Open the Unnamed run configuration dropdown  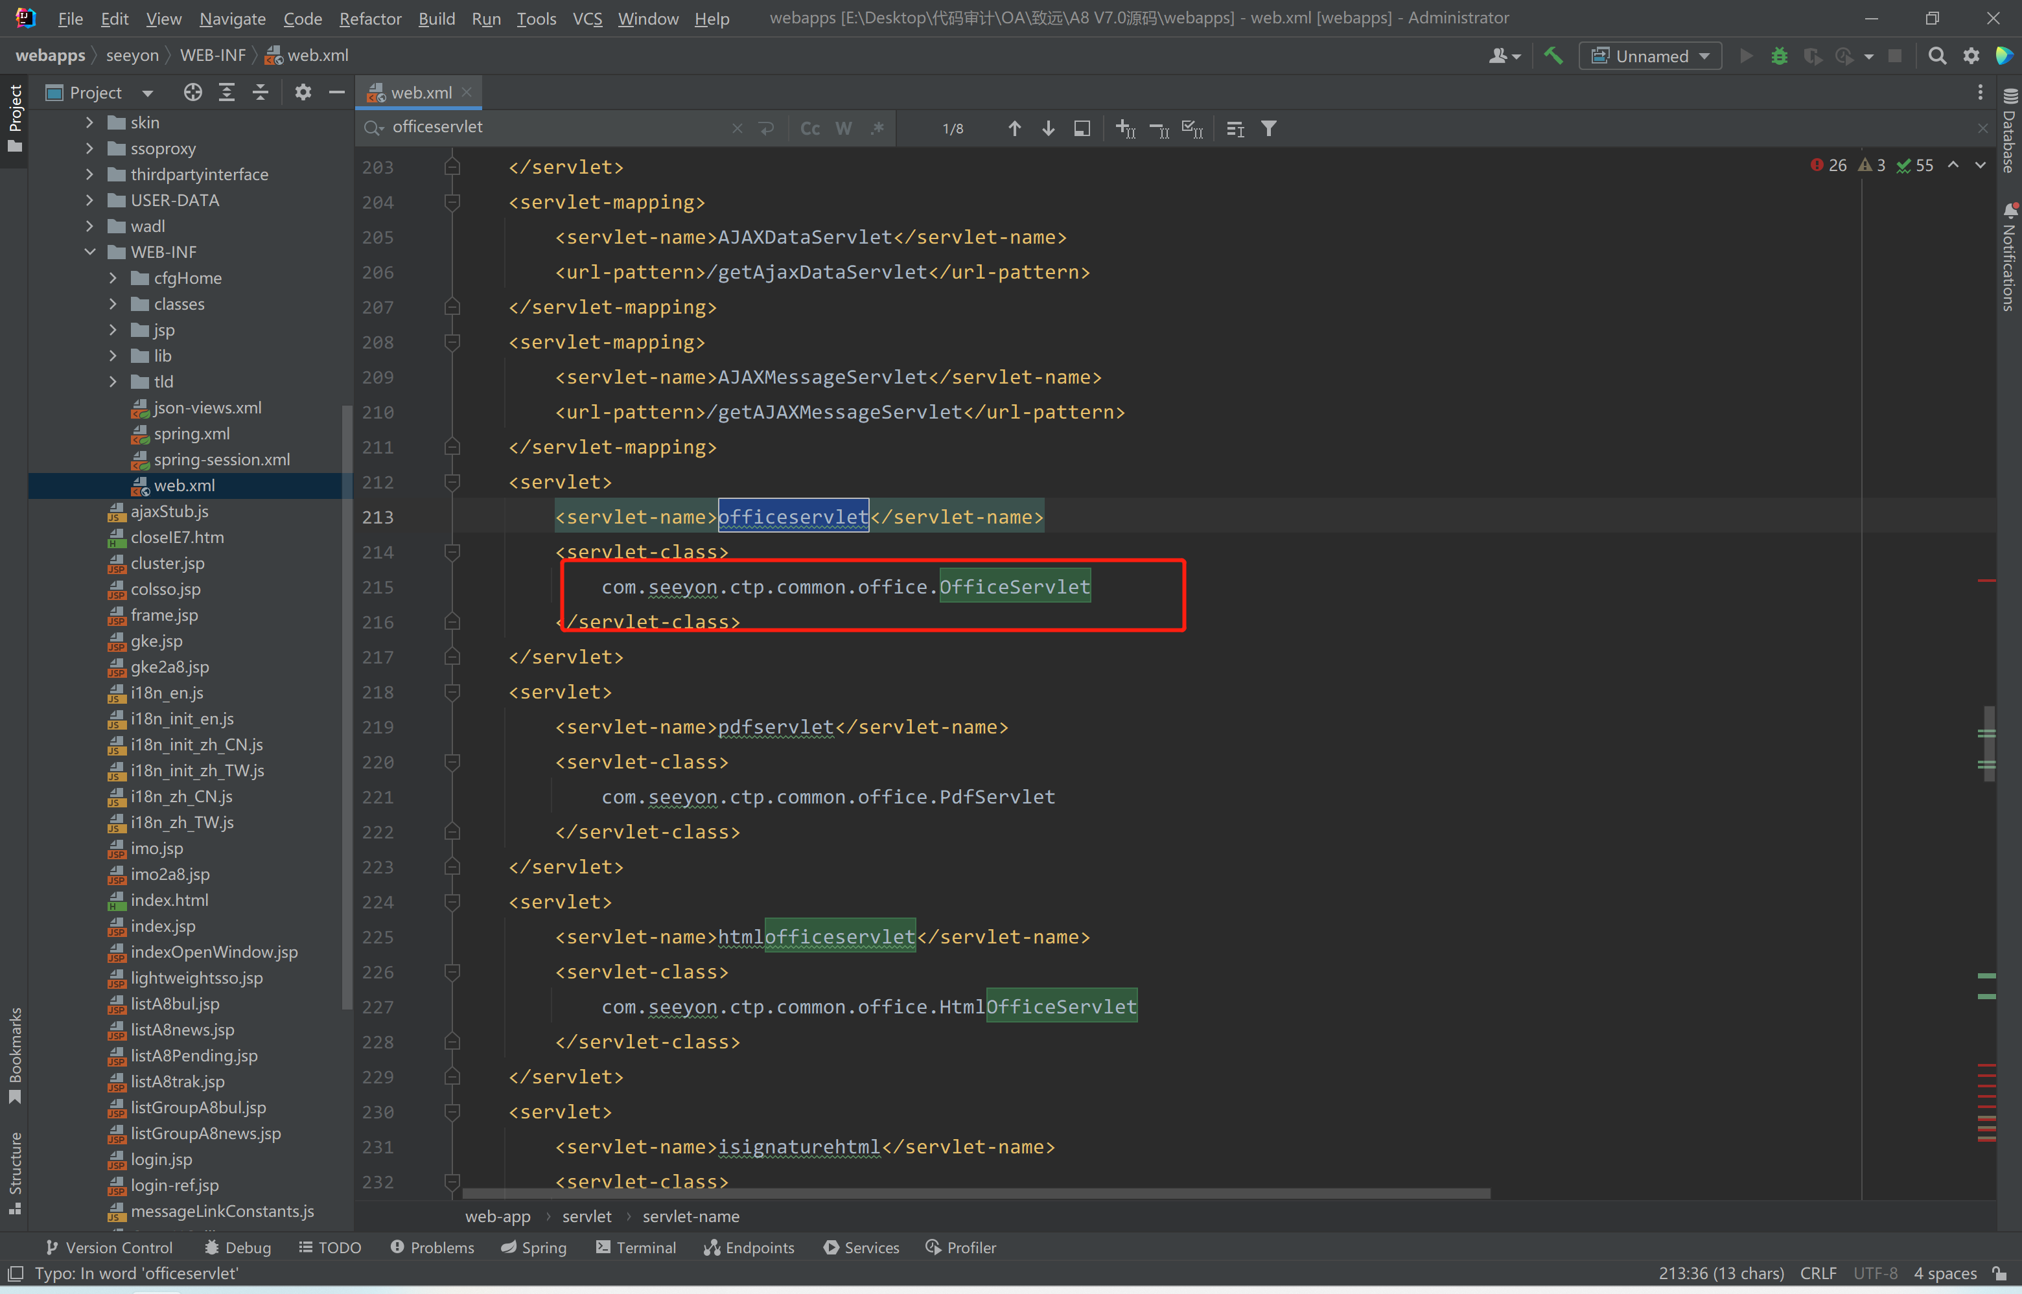[x=1650, y=56]
